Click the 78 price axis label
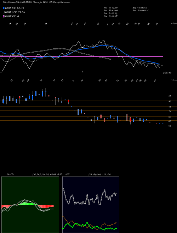 click(x=170, y=107)
